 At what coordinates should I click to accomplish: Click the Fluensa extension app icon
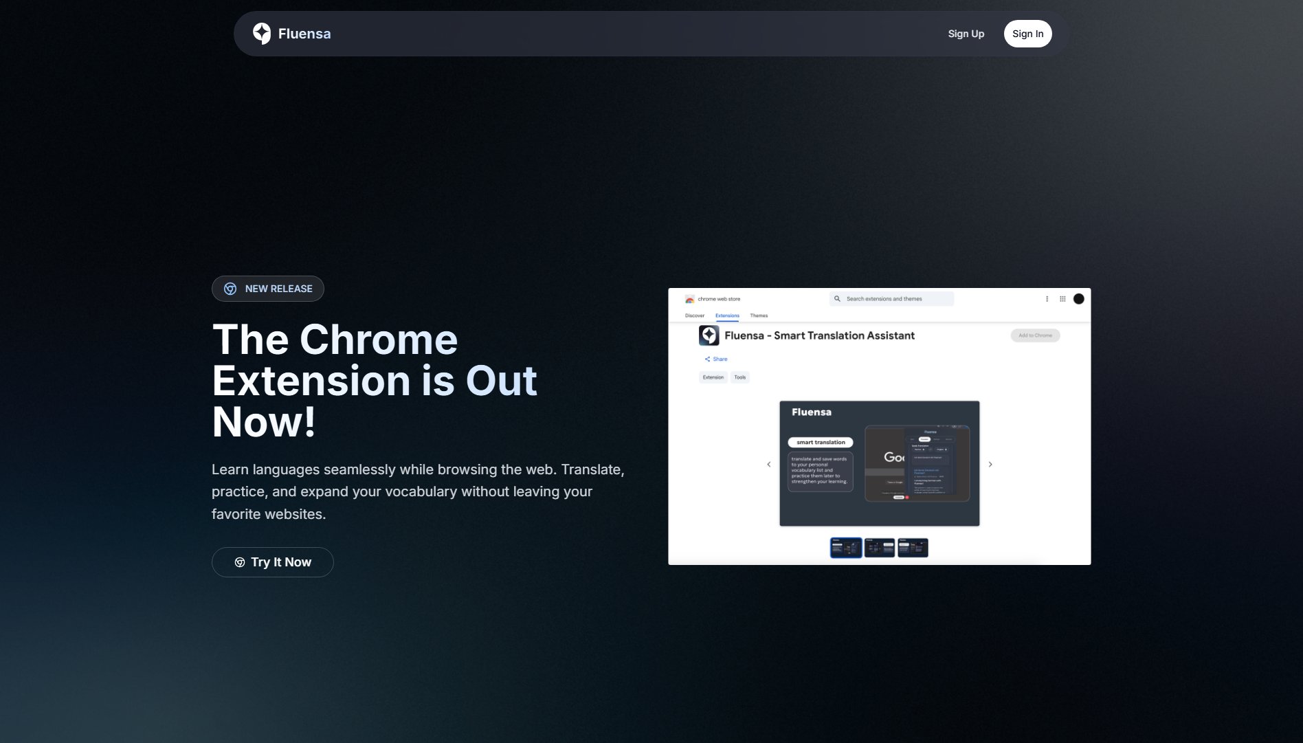click(x=709, y=335)
